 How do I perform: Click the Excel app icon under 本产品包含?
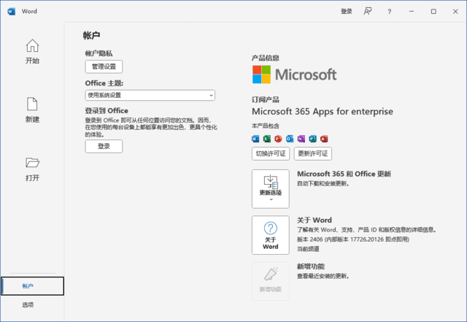coord(267,138)
